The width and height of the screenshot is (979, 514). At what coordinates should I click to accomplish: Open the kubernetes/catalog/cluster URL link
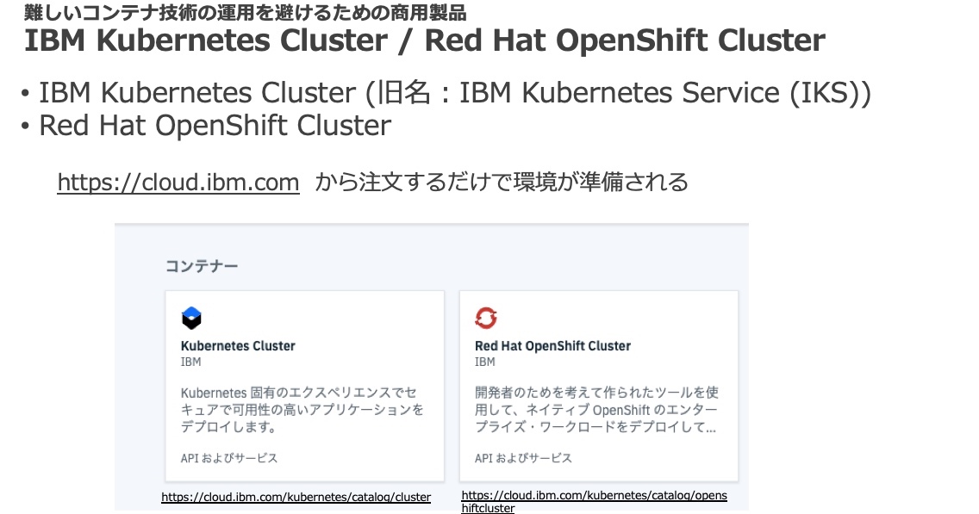(x=296, y=497)
